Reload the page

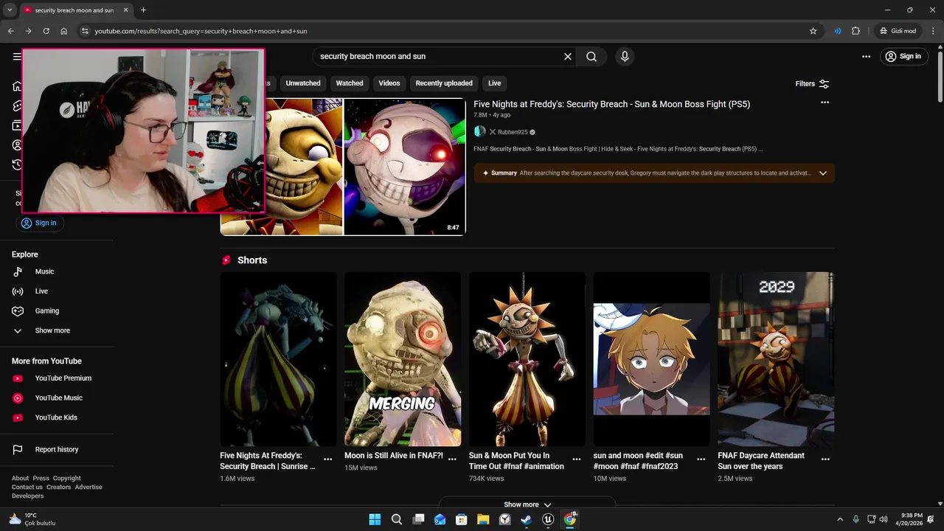click(46, 31)
